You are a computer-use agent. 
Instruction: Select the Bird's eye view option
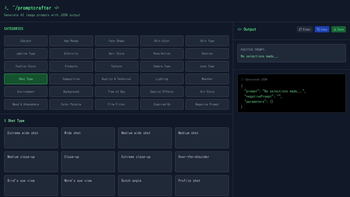coord(31,186)
